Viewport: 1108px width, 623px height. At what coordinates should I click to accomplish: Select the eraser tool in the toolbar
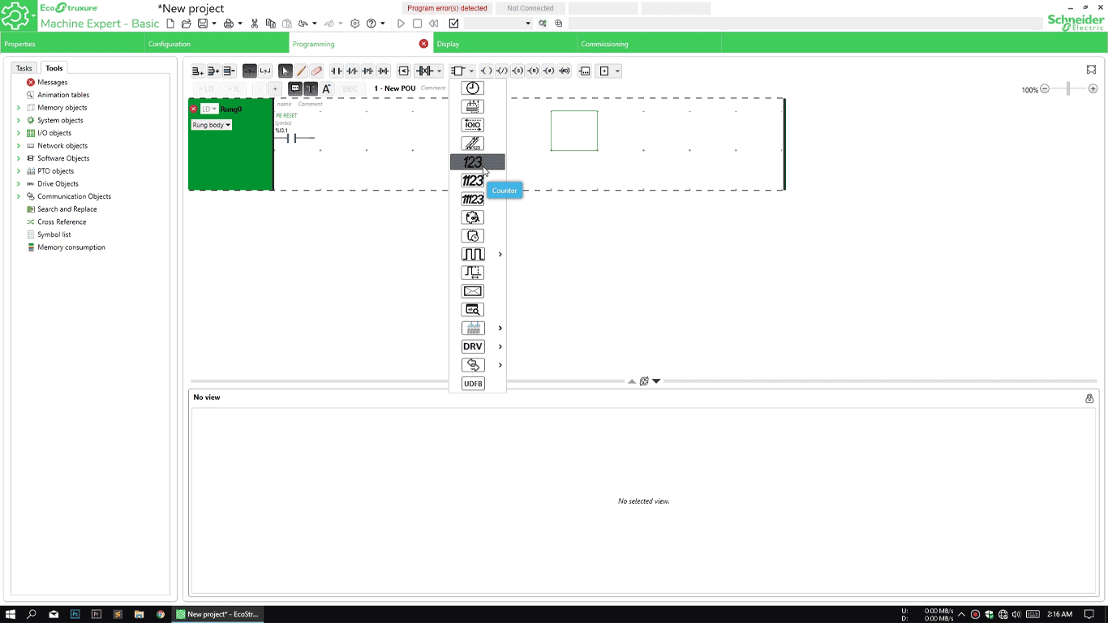(316, 71)
